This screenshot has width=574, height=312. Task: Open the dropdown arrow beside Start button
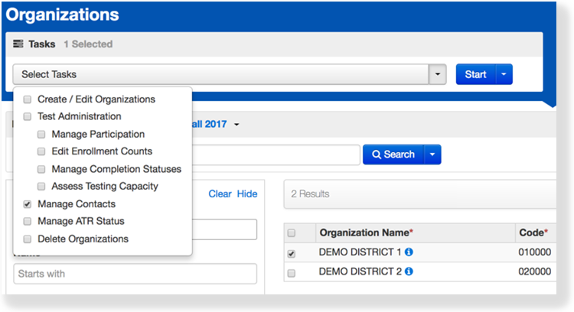coord(504,74)
